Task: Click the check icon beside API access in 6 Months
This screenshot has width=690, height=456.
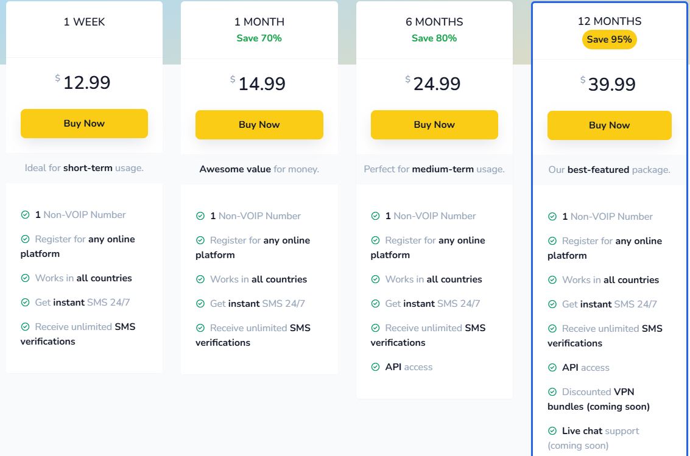Action: tap(375, 367)
